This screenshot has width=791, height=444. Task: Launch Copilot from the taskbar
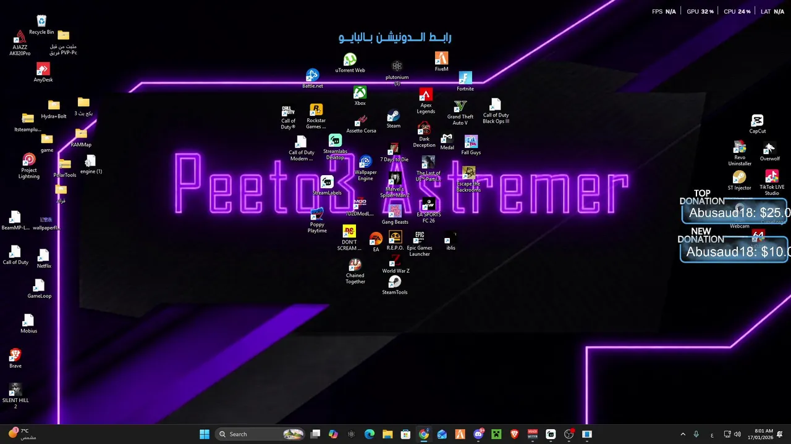pos(333,434)
